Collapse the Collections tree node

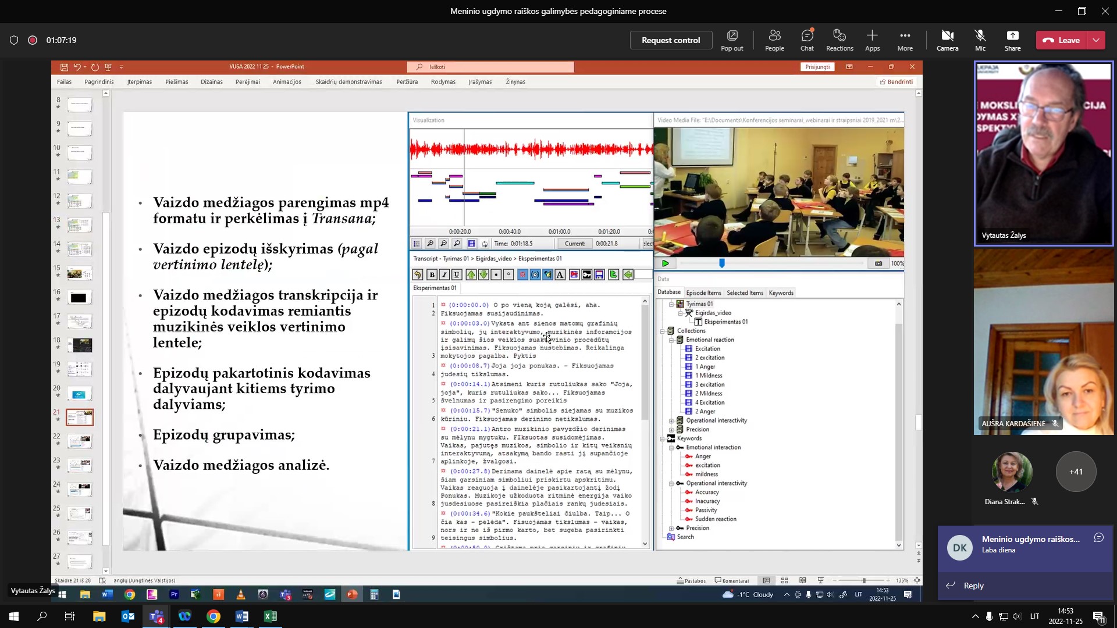[x=662, y=331]
